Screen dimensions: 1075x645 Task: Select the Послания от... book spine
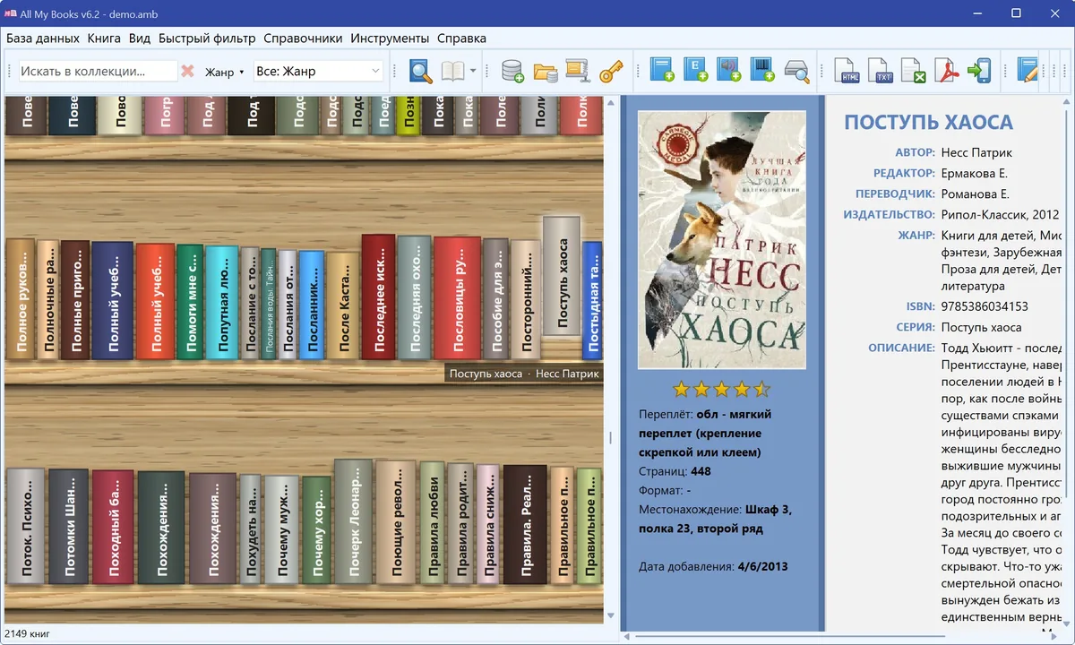pos(288,305)
